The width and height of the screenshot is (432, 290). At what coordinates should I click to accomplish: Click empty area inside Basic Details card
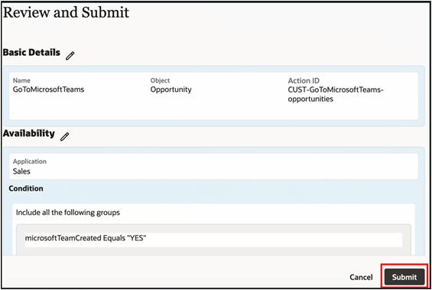pyautogui.click(x=213, y=110)
